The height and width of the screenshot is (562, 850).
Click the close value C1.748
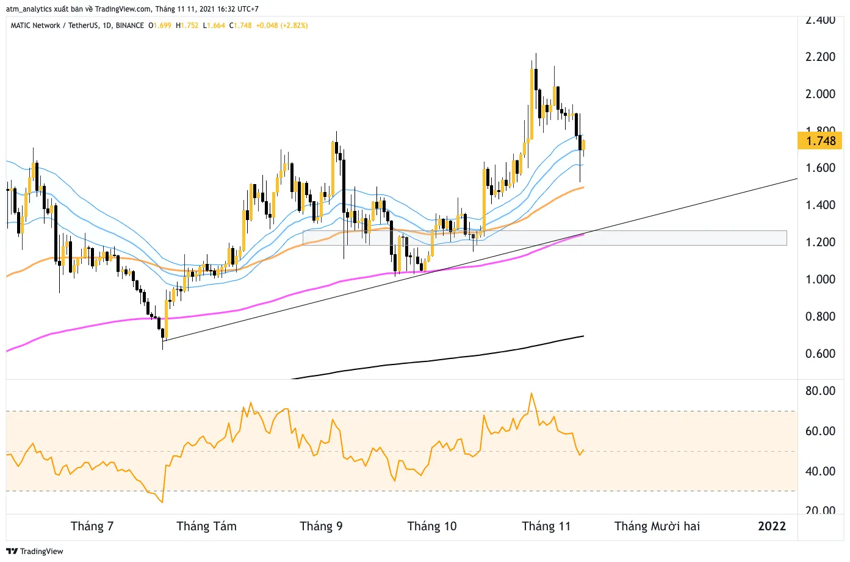[x=240, y=26]
